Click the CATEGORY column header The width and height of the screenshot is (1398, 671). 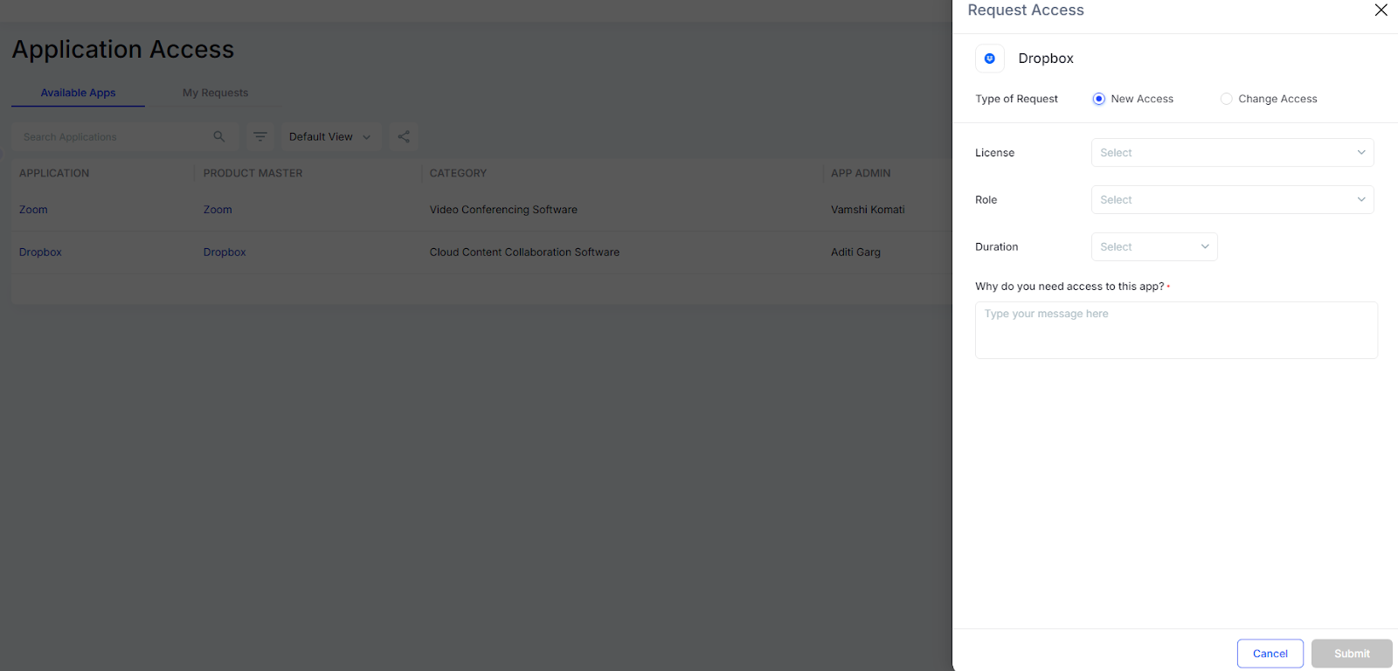pos(458,173)
